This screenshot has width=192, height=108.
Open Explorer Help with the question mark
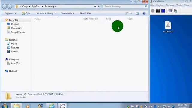pos(144,13)
